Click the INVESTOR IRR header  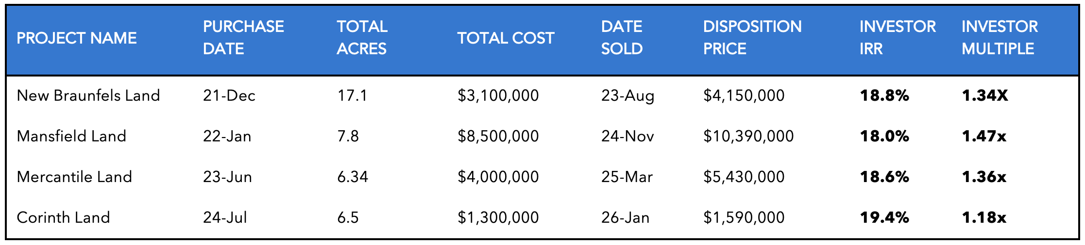click(x=898, y=37)
